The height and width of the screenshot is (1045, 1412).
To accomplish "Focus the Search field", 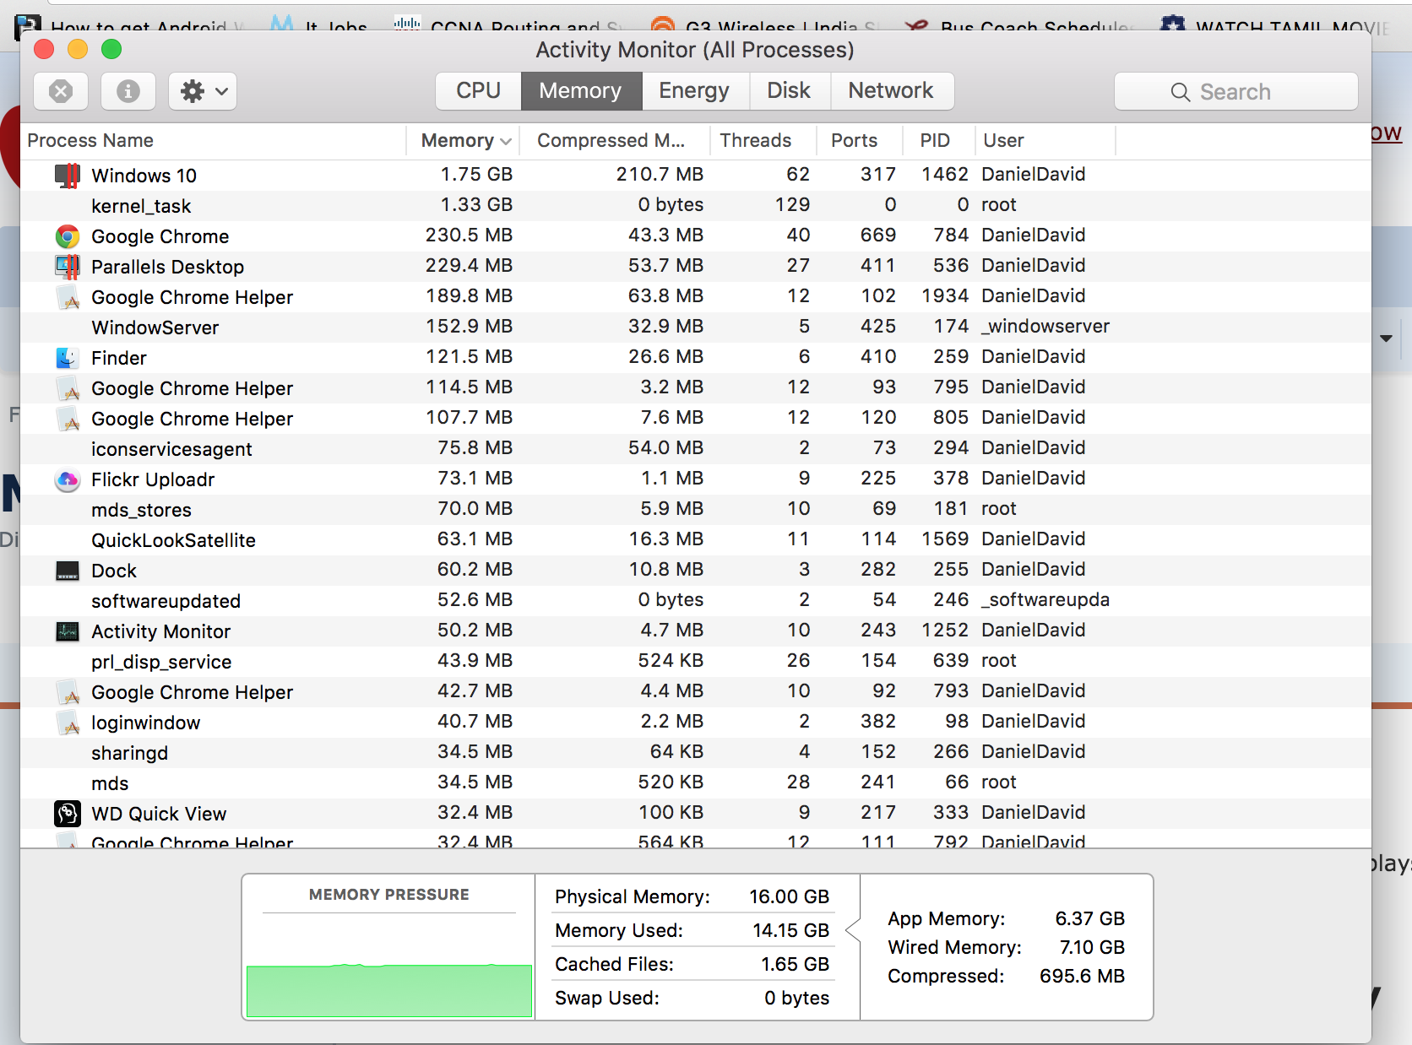I will (1236, 91).
